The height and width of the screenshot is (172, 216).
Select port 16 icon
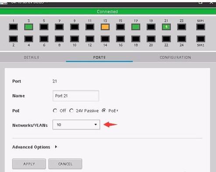(120, 39)
